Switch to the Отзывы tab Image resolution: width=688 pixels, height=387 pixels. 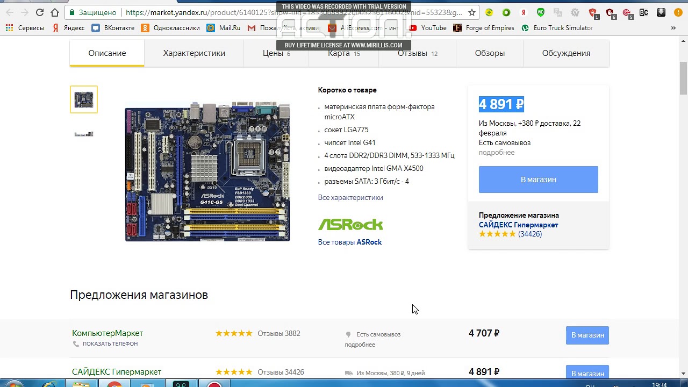418,53
